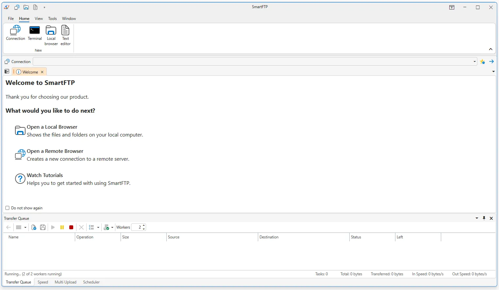Sort by the Operation column header
This screenshot has height=290, width=499.
[x=98, y=237]
